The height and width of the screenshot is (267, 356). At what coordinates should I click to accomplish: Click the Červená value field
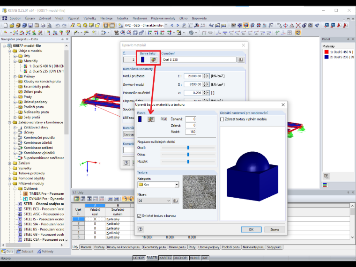pos(191,119)
